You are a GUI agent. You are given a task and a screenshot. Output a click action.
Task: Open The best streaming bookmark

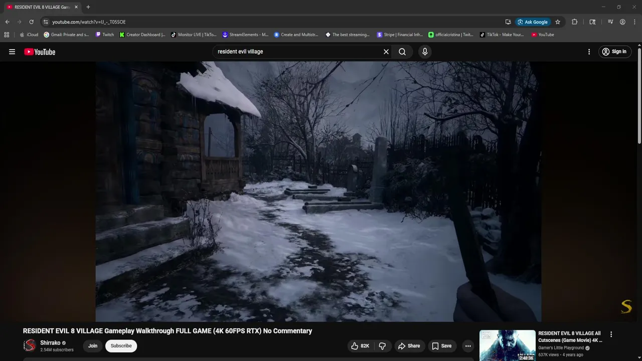[348, 35]
